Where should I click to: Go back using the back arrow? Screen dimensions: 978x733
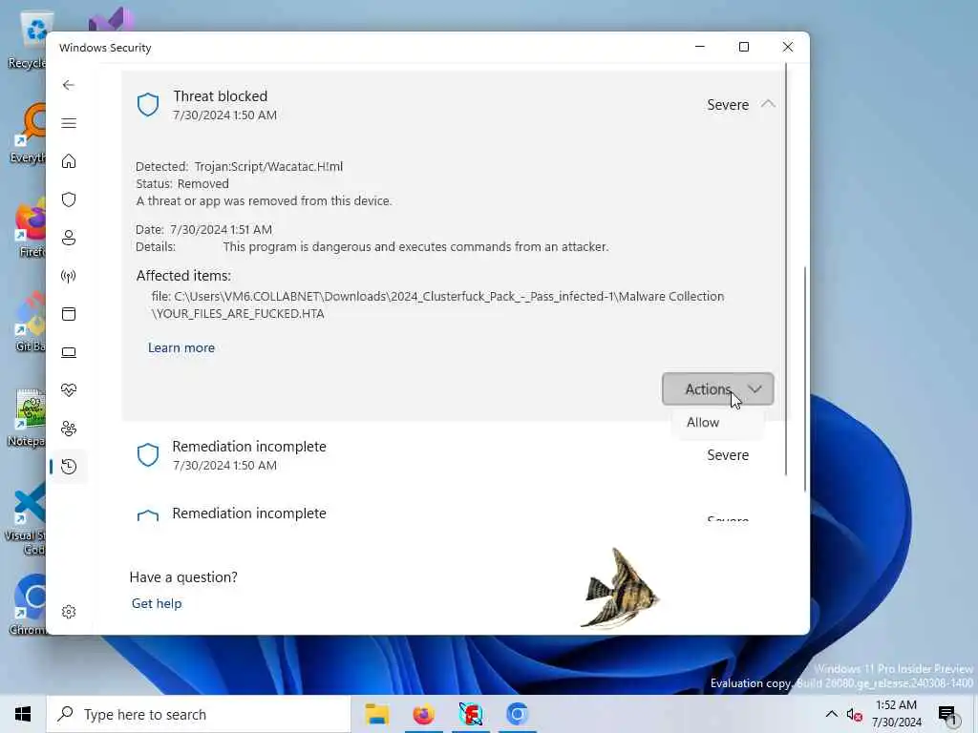pyautogui.click(x=69, y=85)
